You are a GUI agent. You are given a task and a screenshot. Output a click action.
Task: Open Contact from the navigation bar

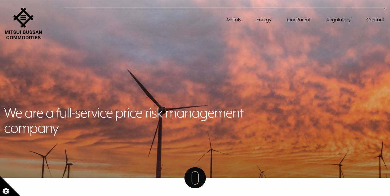(375, 20)
